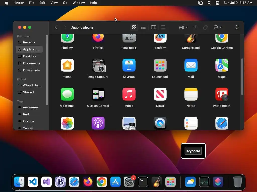Select the Yellow tag in sidebar
This screenshot has height=192, width=257.
point(29,128)
